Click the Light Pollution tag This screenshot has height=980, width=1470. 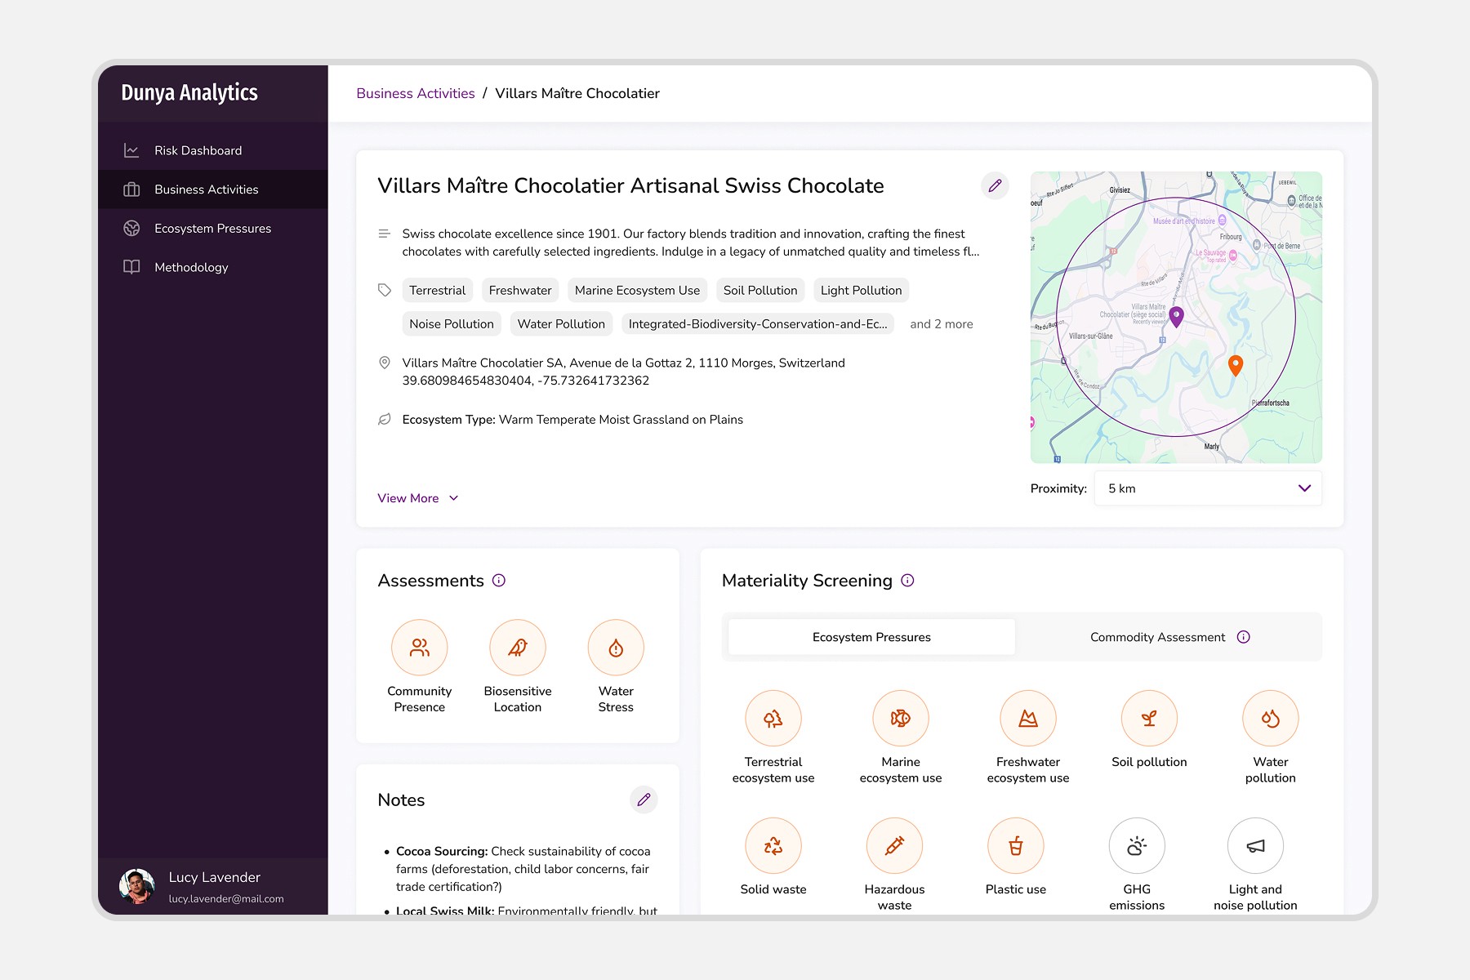pos(862,290)
